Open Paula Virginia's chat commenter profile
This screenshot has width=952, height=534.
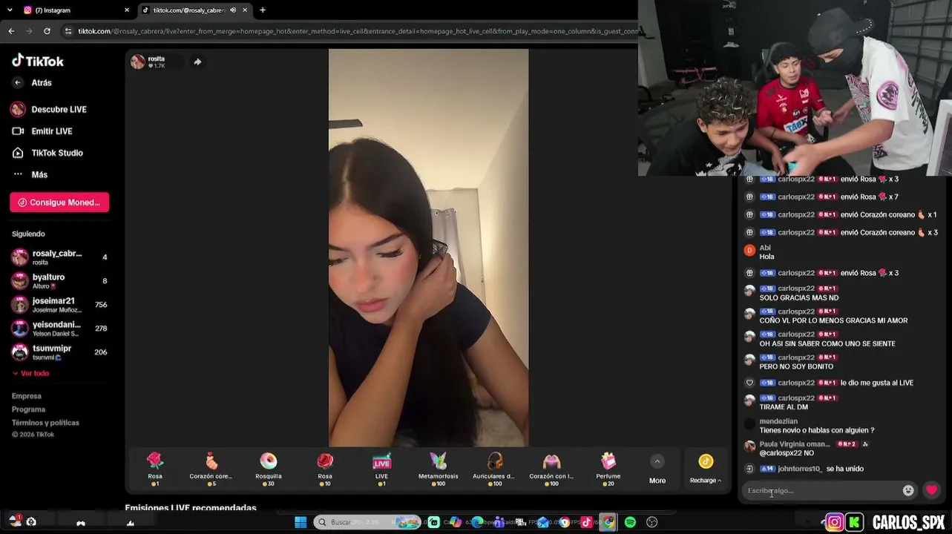click(x=795, y=444)
